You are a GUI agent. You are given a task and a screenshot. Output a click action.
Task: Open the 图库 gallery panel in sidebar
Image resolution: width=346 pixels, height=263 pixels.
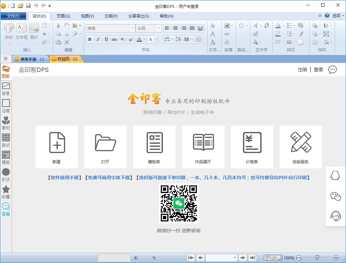point(6,72)
